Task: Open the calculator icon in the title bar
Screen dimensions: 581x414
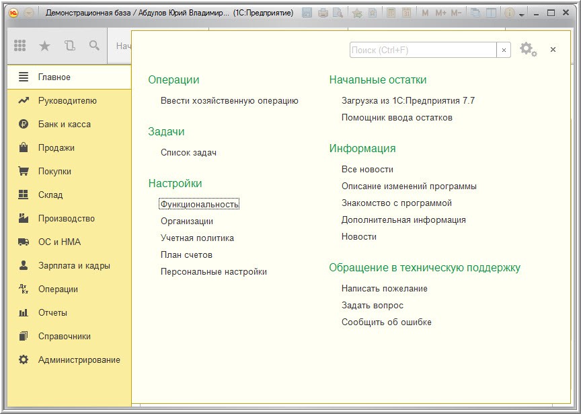Action: tap(391, 13)
